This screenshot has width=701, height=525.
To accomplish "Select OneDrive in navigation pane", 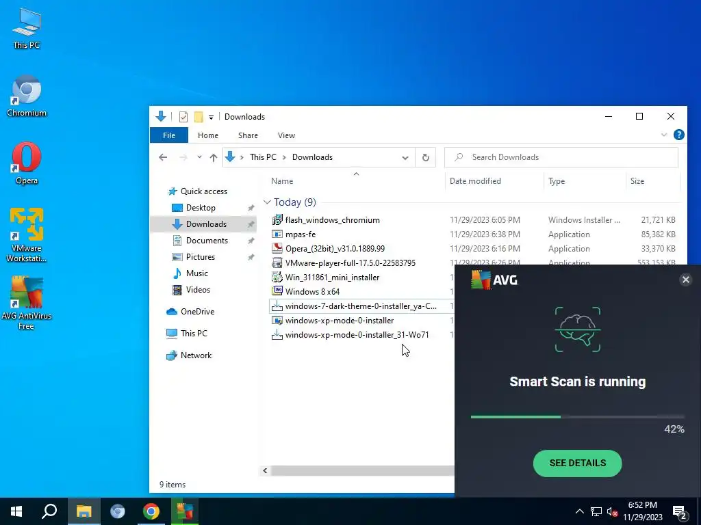I will (197, 312).
